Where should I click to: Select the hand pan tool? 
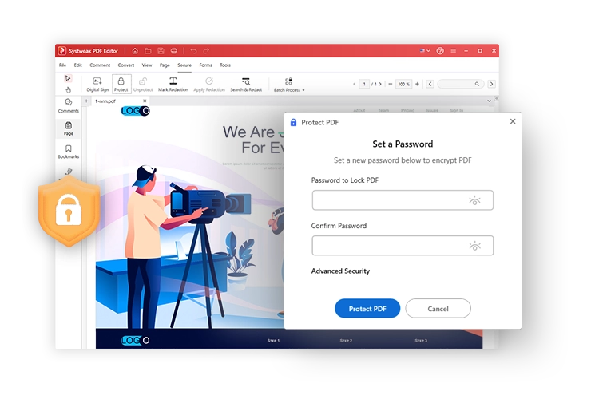pos(68,89)
